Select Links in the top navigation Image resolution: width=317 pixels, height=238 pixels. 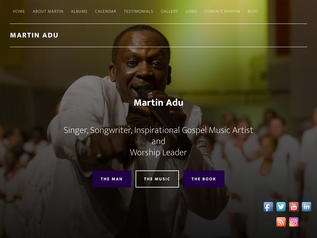pyautogui.click(x=191, y=11)
